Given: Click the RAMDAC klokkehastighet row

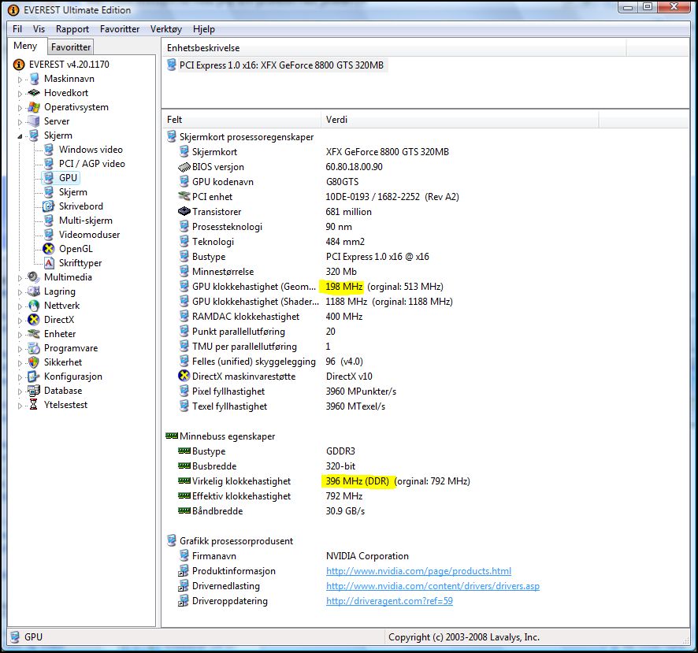Looking at the screenshot, I should [246, 317].
